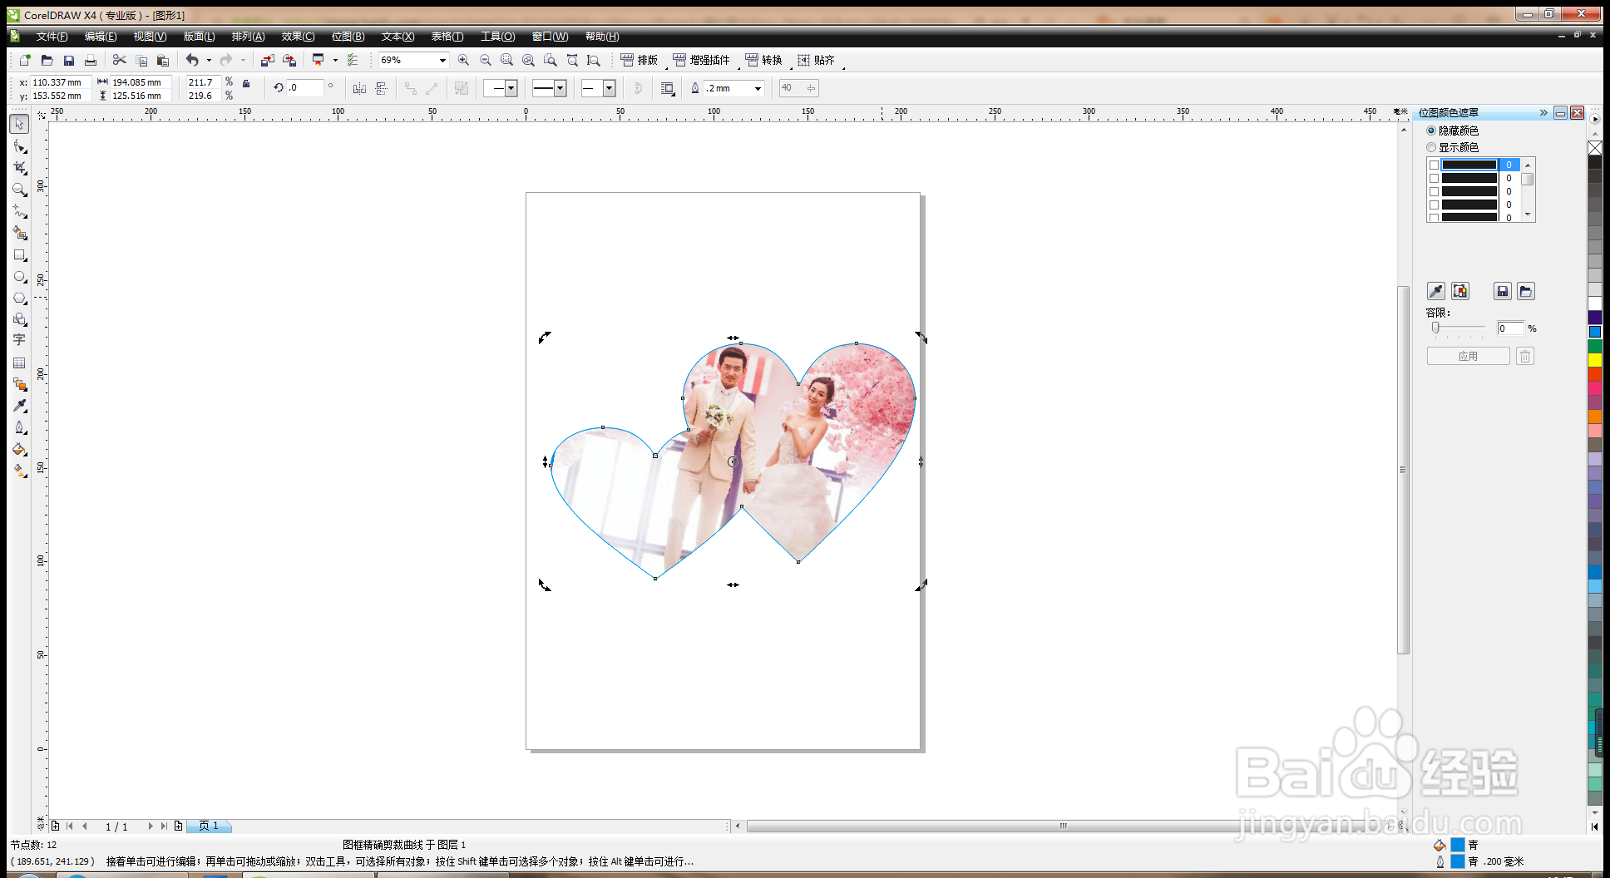Screen dimensions: 1610x878
Task: Open a saved color mask
Action: tap(1525, 291)
